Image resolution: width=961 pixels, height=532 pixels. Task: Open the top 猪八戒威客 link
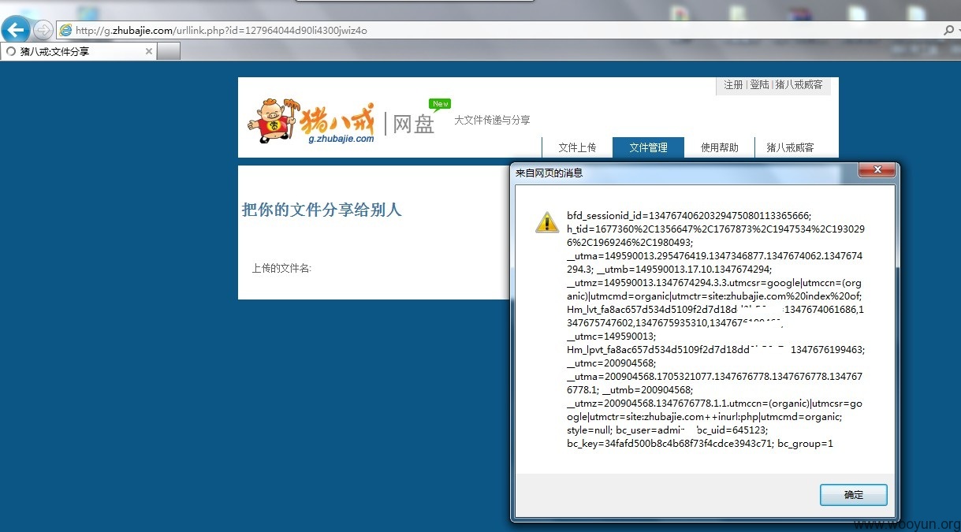(799, 84)
